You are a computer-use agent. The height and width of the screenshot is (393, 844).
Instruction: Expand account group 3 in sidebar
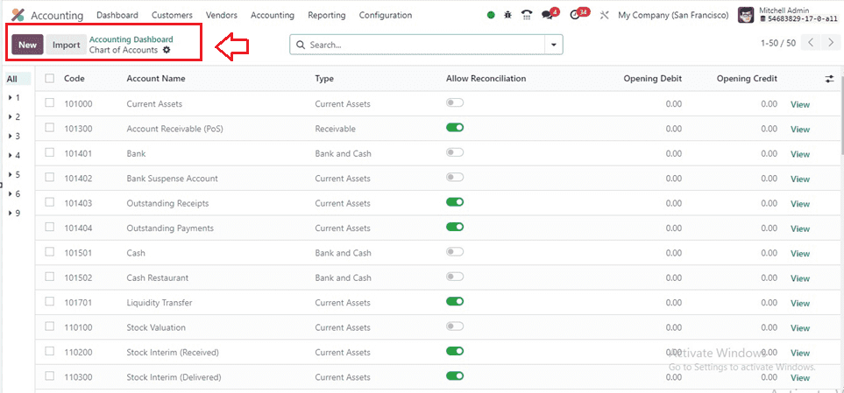tap(11, 137)
